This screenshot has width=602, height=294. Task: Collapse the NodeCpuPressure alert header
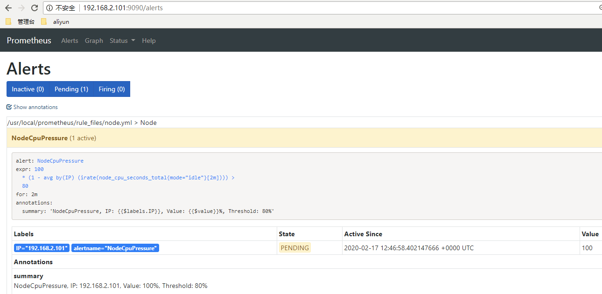click(x=304, y=138)
